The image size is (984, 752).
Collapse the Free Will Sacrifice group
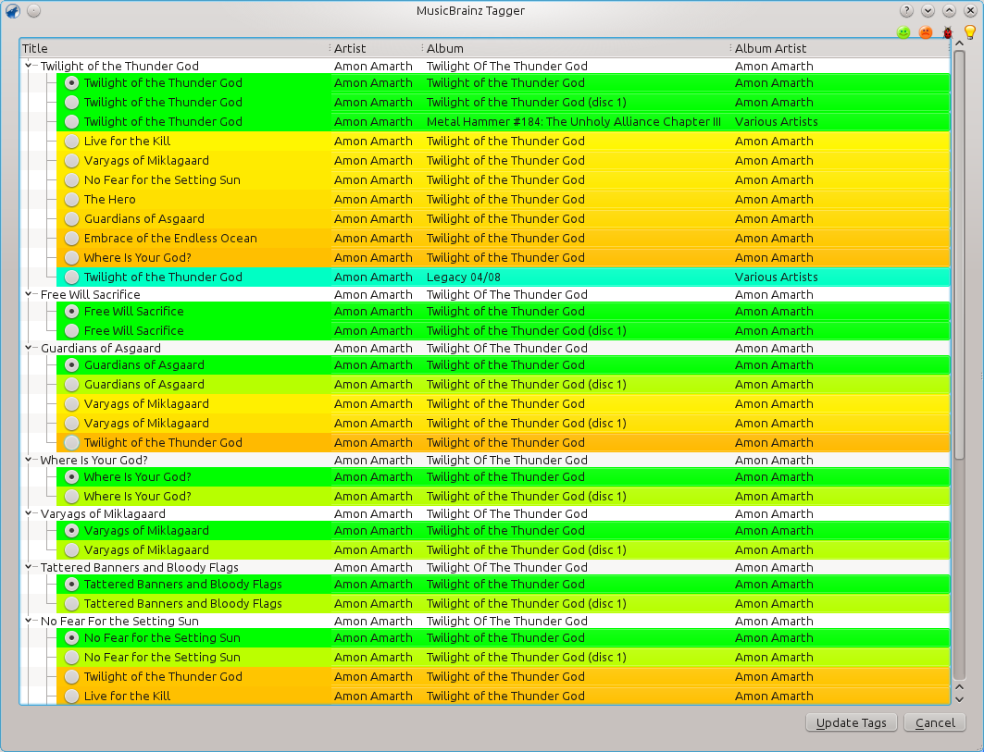(29, 293)
